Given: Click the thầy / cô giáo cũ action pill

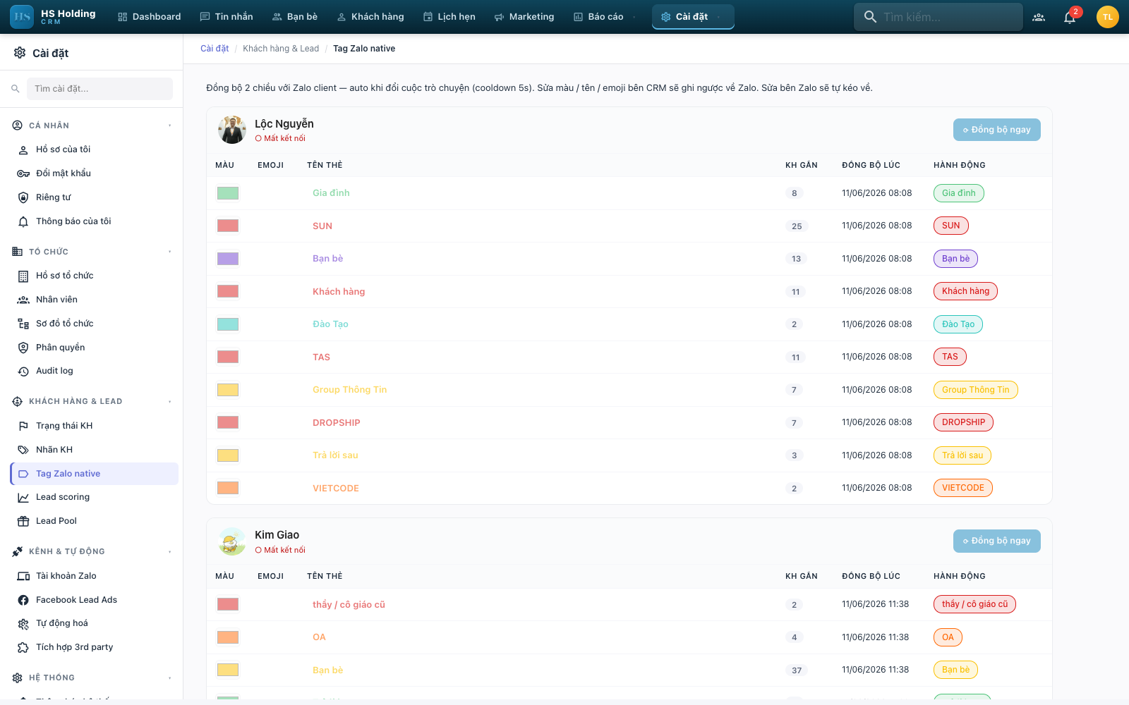Looking at the screenshot, I should coord(974,604).
